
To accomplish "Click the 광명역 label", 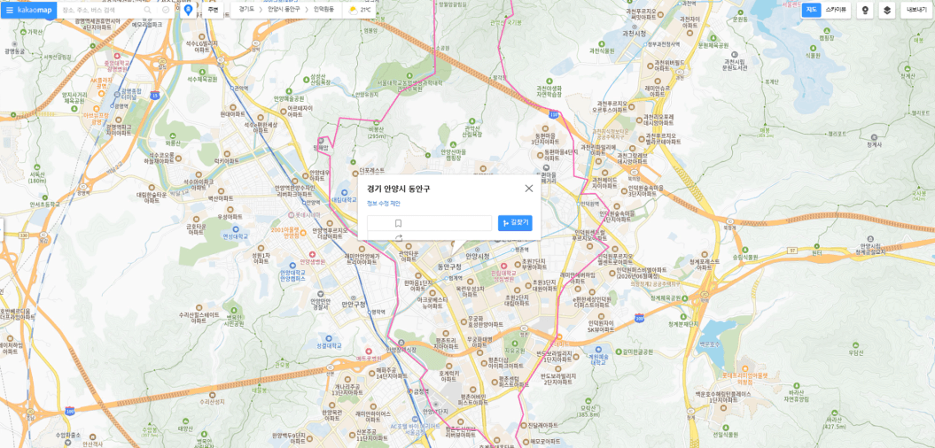I will coord(121,106).
